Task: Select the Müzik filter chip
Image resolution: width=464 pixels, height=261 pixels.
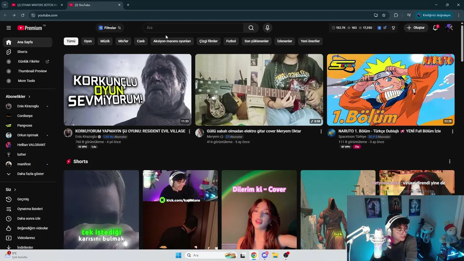Action: 105,41
